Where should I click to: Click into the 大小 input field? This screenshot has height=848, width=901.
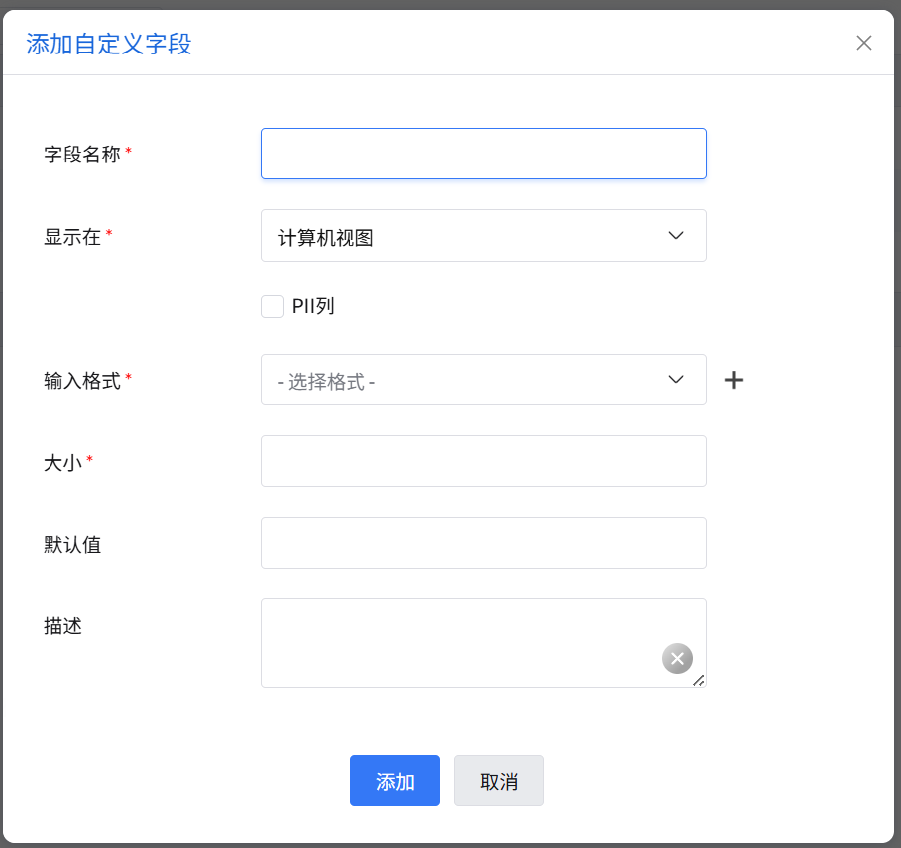pyautogui.click(x=483, y=462)
